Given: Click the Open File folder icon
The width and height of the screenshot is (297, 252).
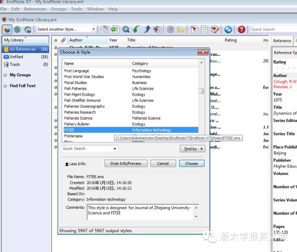Looking at the screenshot, I should (181, 29).
